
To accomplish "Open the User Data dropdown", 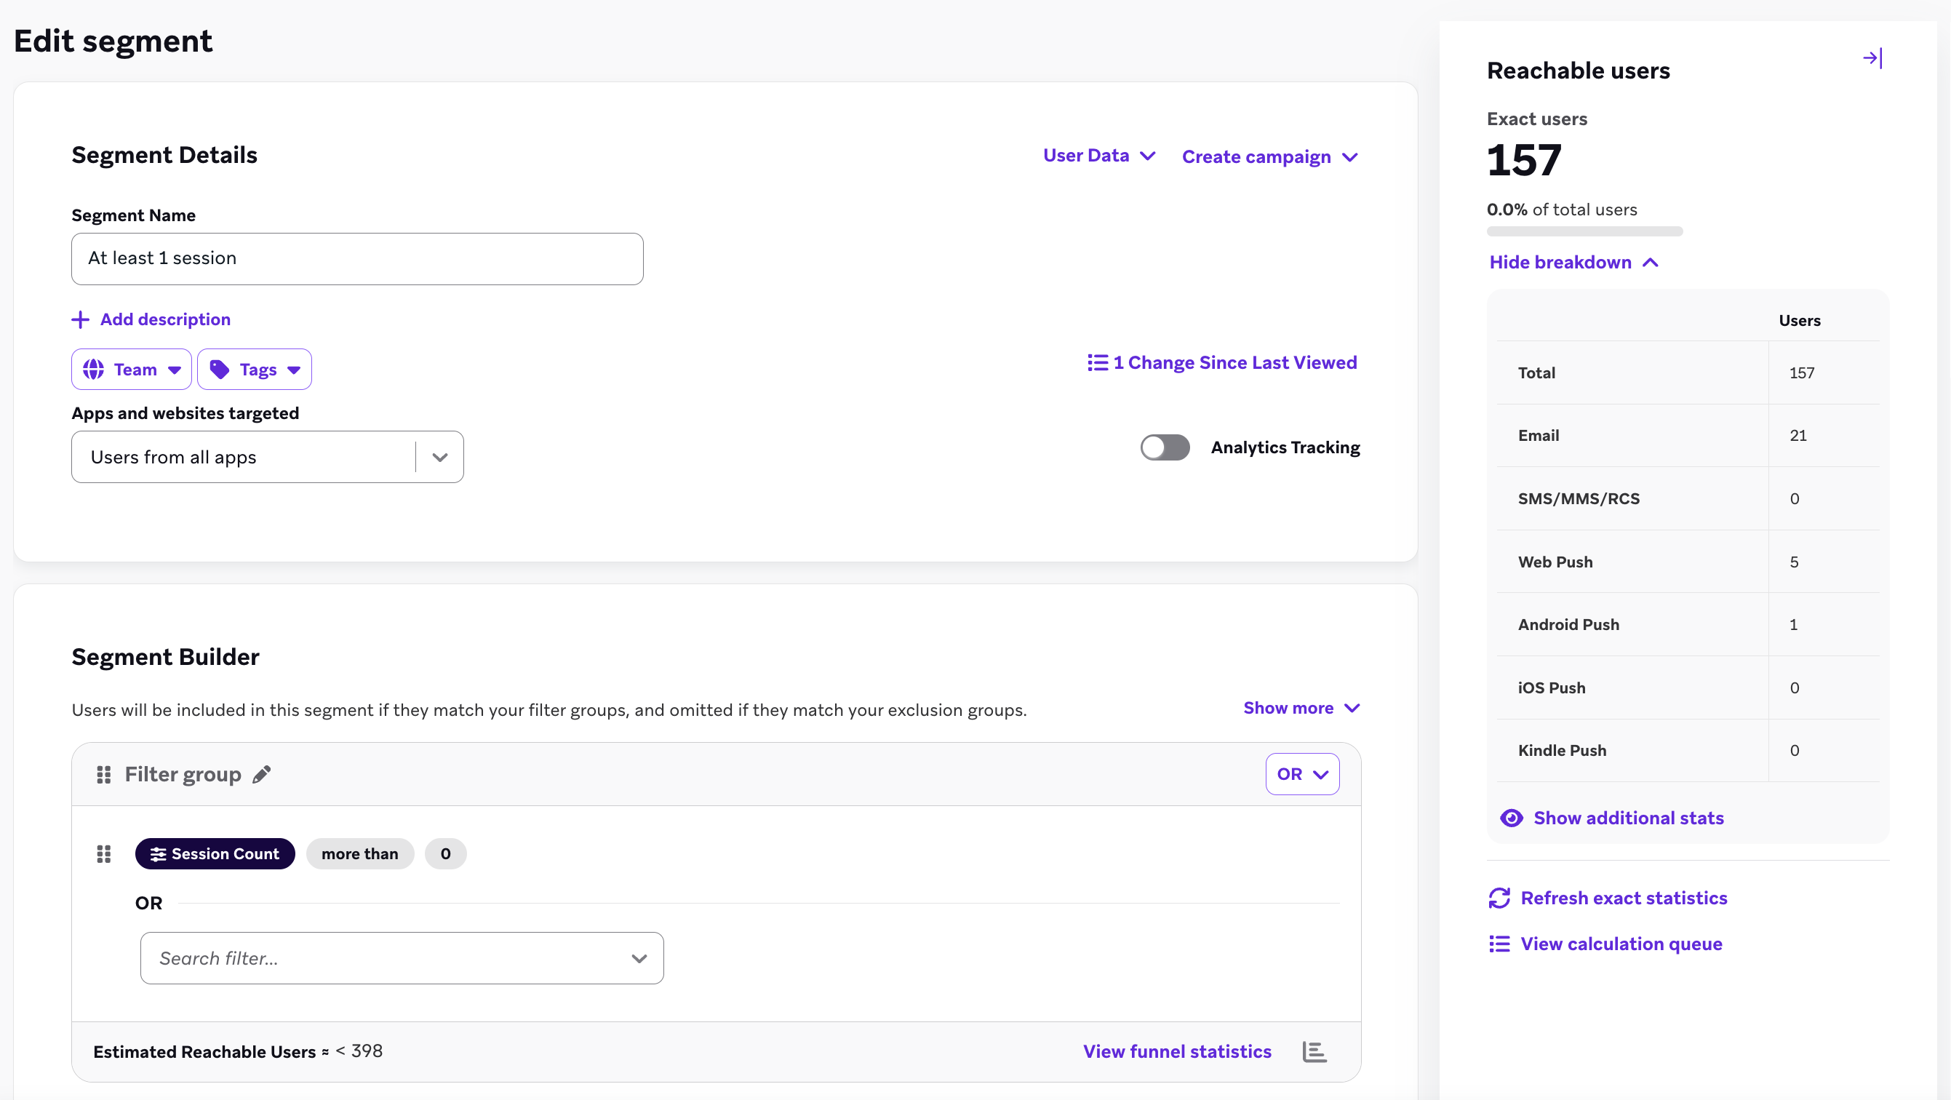I will (1099, 155).
